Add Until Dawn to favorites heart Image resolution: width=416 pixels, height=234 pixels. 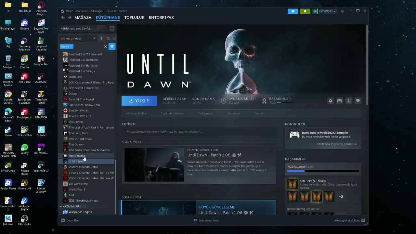(358, 101)
